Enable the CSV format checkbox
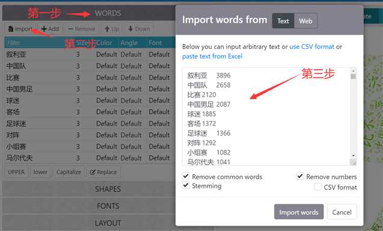383x231 pixels. (317, 187)
